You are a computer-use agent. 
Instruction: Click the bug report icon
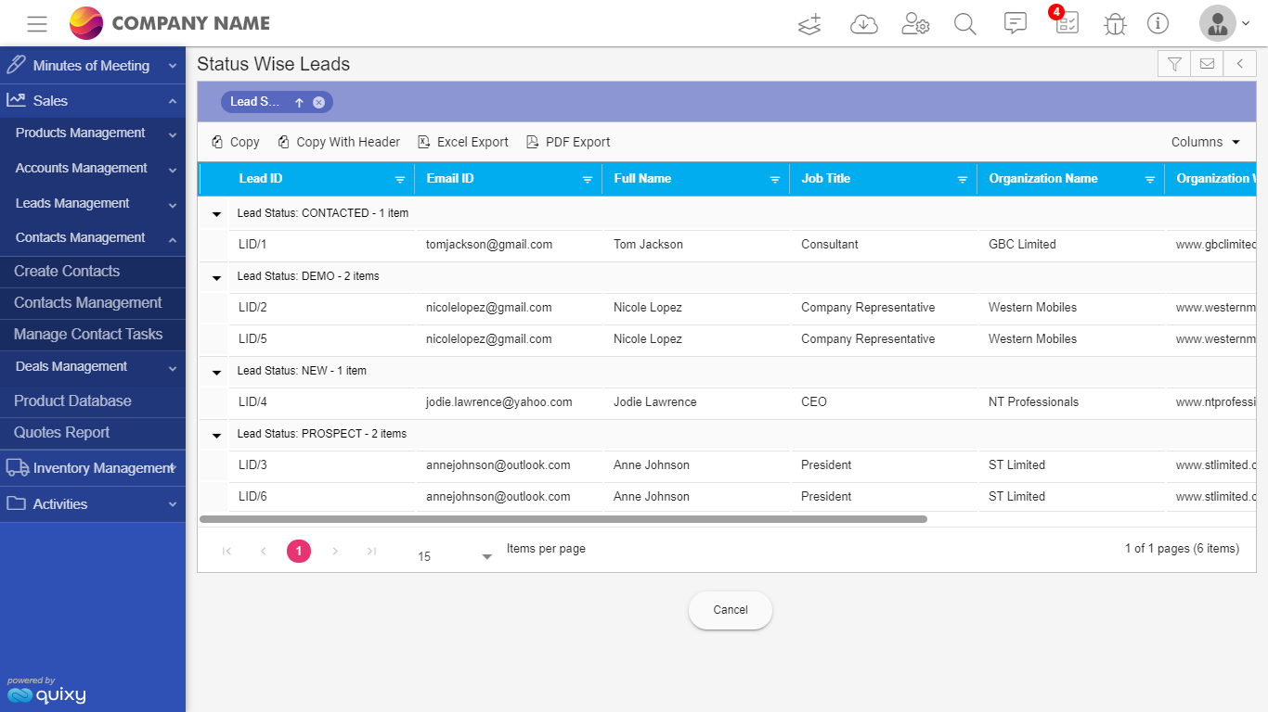[1114, 23]
